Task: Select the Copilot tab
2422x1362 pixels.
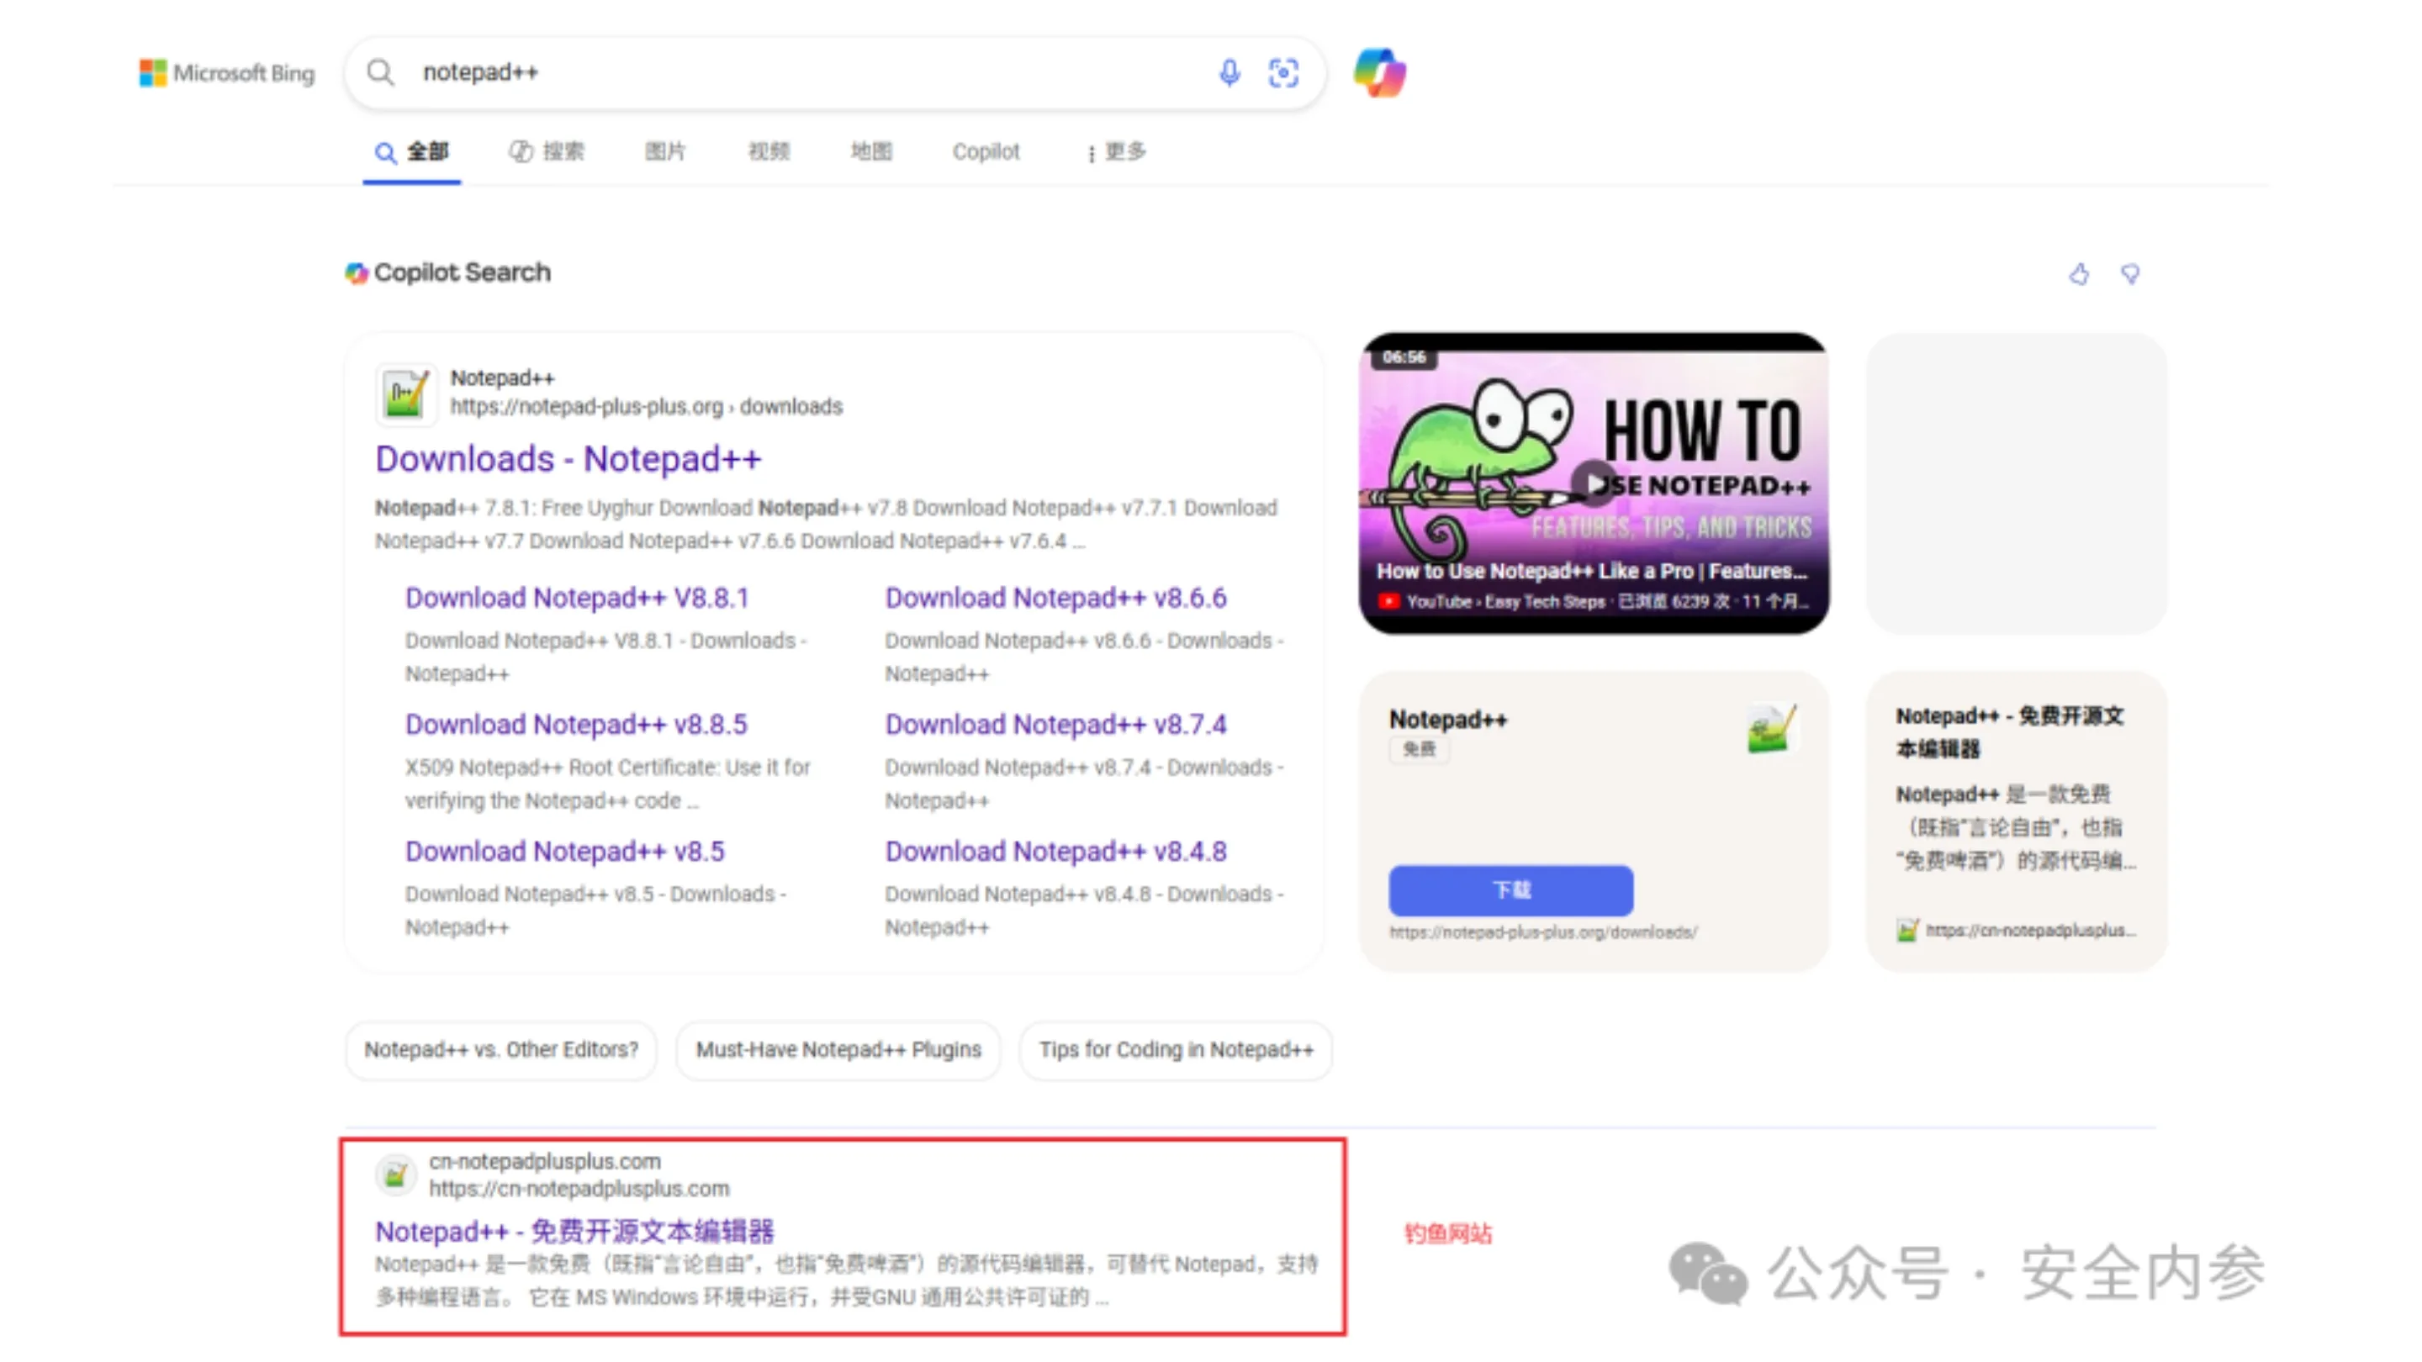Action: pos(985,152)
